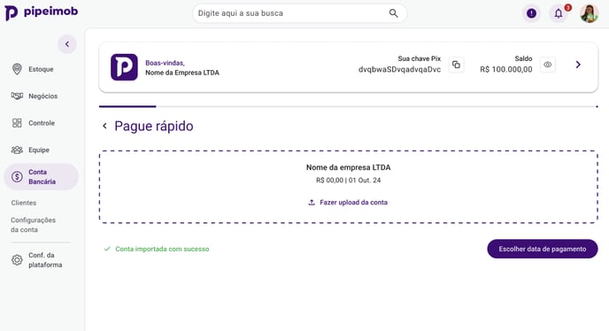Focus the Digite aqui a sua busca field
Image resolution: width=609 pixels, height=331 pixels.
[291, 13]
